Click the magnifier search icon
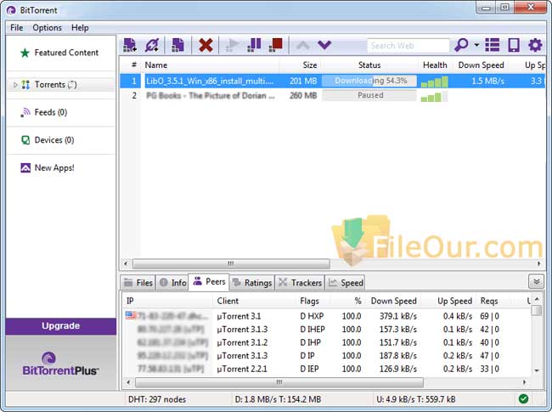This screenshot has height=412, width=552. [461, 45]
